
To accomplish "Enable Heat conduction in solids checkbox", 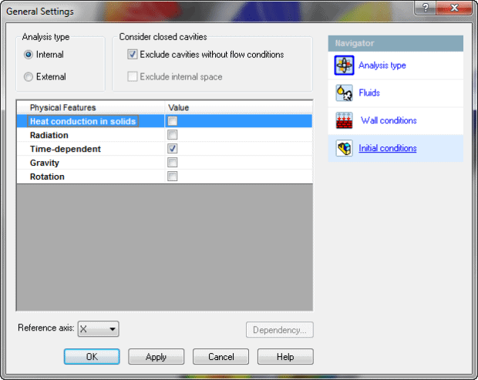I will click(172, 121).
